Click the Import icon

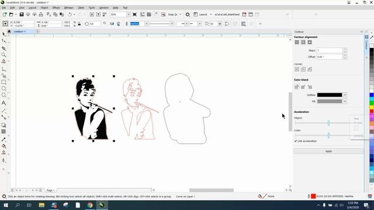point(92,15)
